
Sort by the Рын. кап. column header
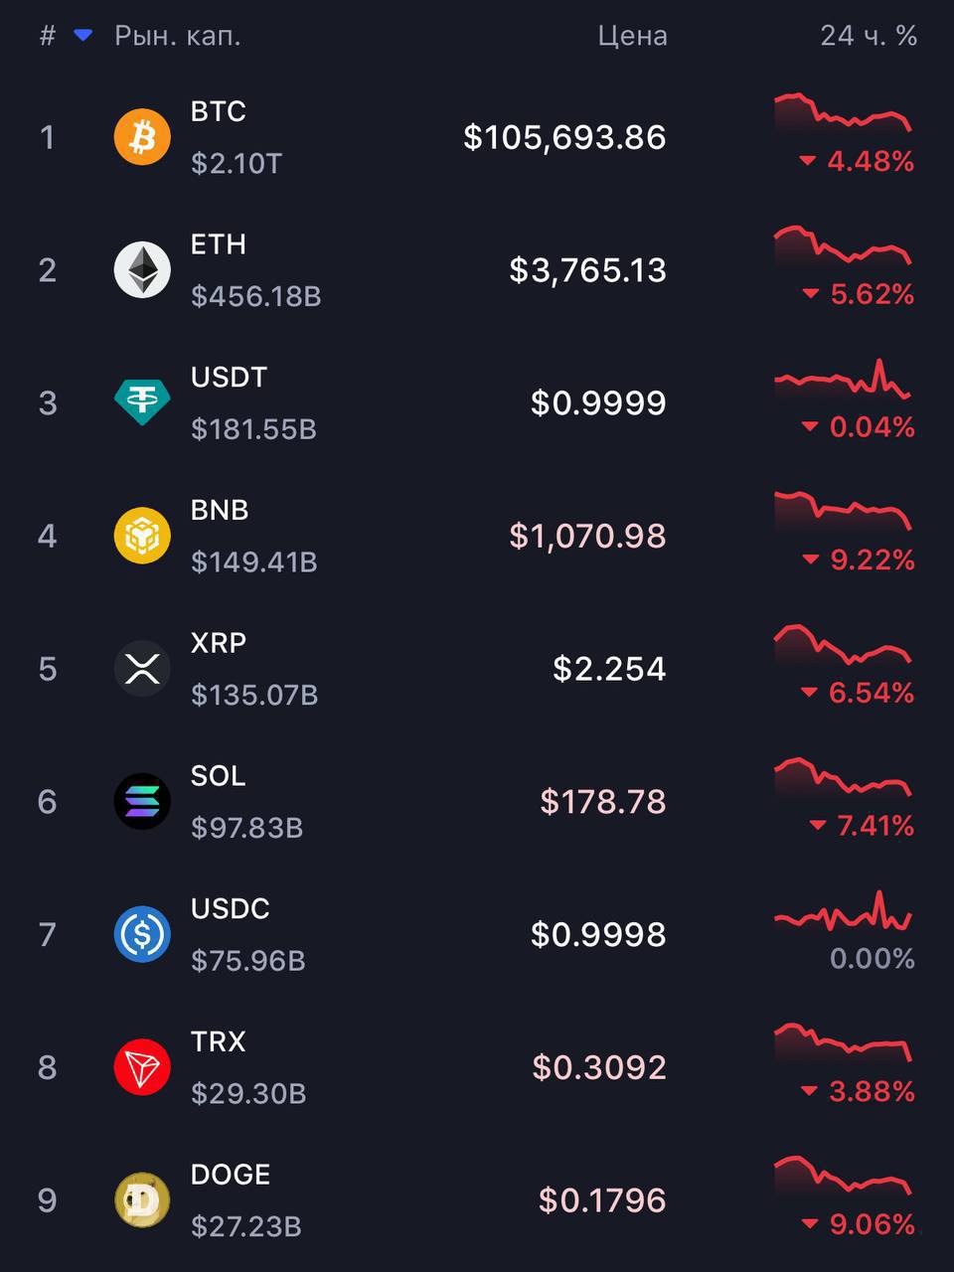coord(178,36)
